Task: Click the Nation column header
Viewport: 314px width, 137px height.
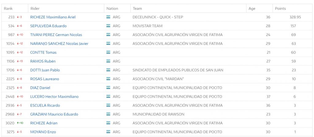Action: tap(112, 9)
